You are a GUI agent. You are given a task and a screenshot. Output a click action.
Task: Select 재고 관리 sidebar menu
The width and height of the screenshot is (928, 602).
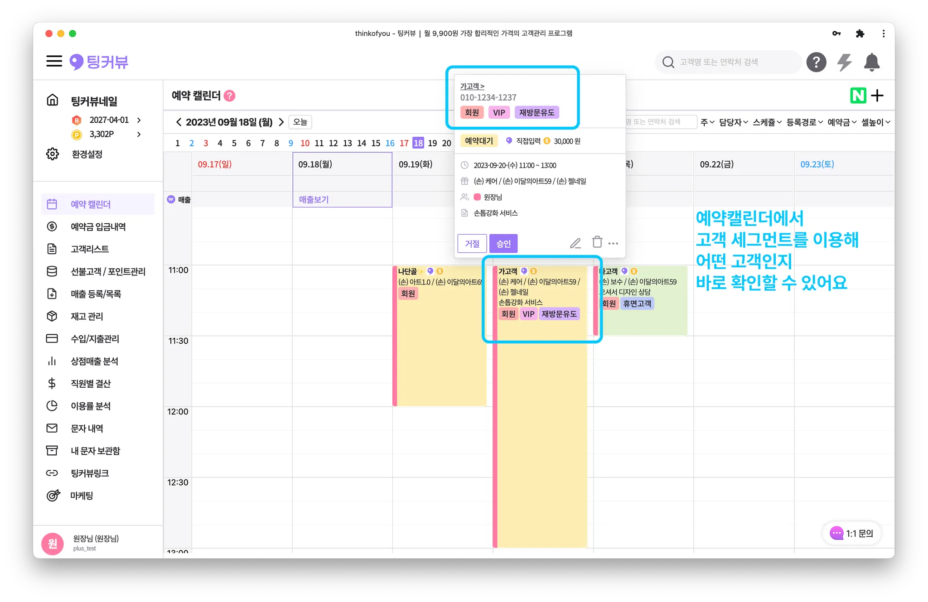[x=87, y=316]
